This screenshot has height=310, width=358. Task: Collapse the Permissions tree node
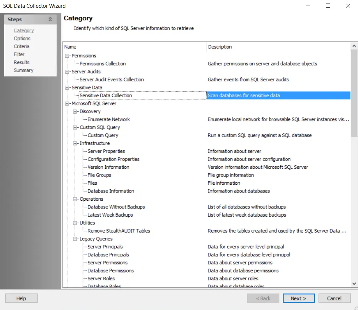(67, 56)
